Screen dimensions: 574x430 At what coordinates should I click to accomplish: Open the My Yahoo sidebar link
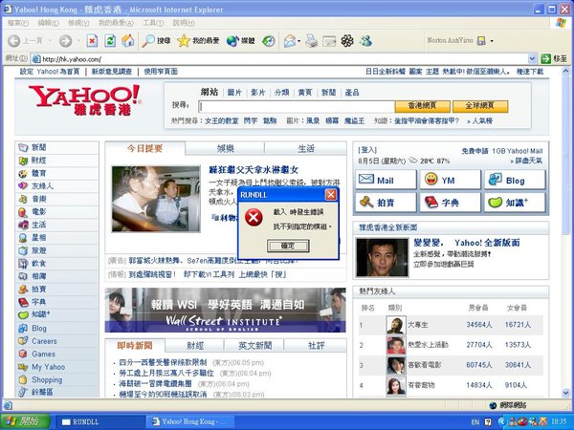pyautogui.click(x=48, y=367)
